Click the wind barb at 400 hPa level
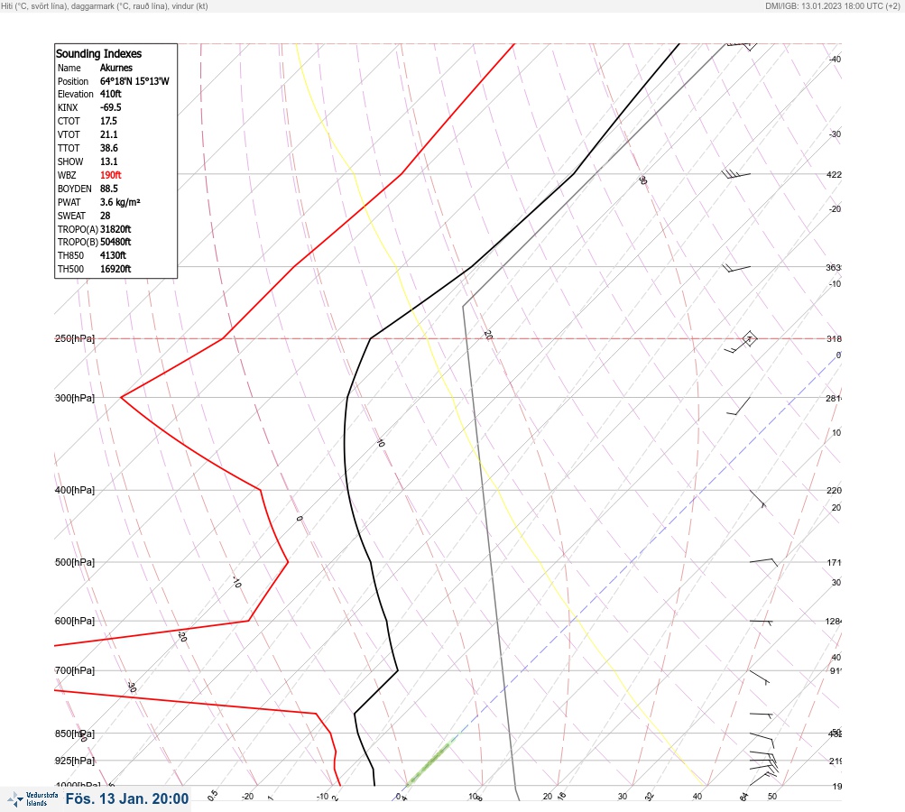905x812 pixels. point(758,499)
